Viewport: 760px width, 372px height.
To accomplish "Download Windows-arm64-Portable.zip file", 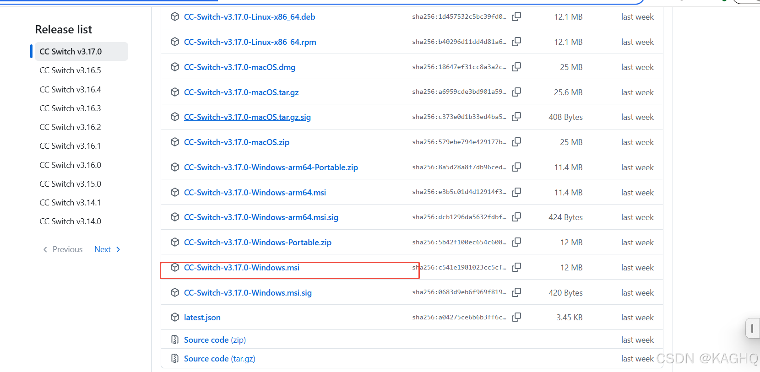I will point(271,167).
